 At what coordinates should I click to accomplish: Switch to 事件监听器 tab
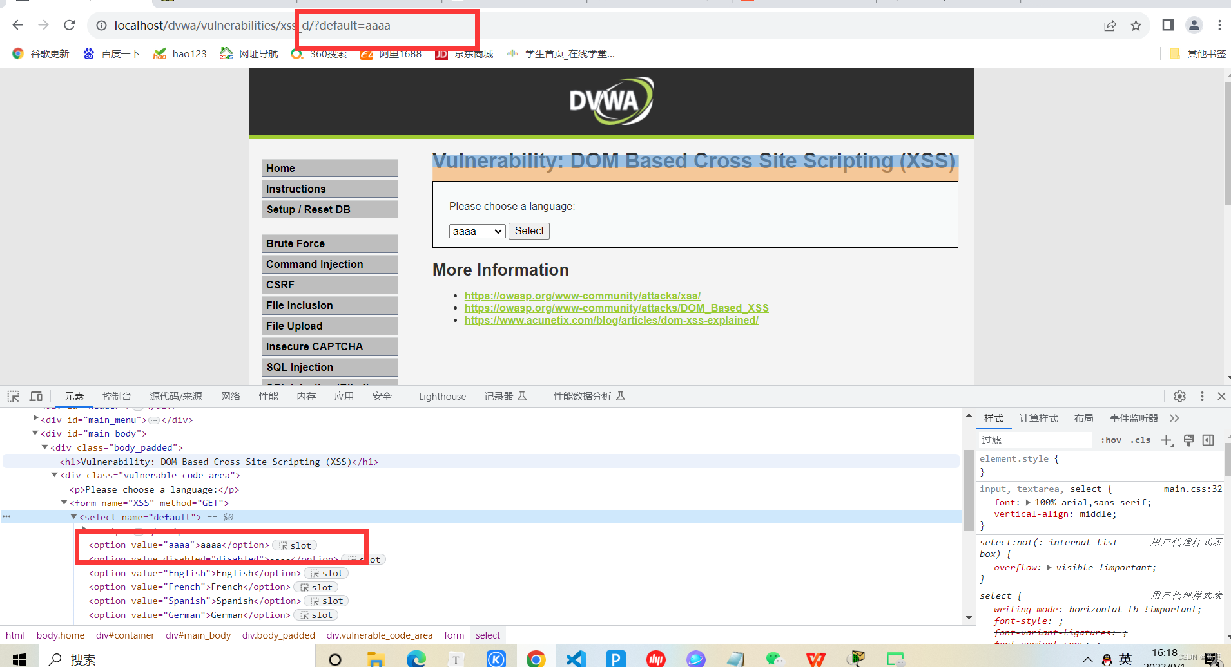point(1134,418)
